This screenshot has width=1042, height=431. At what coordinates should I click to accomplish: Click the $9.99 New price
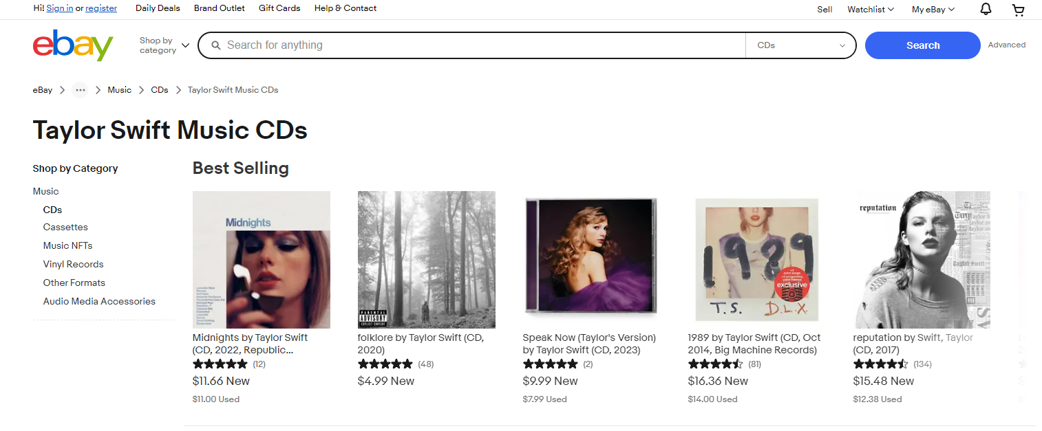551,381
